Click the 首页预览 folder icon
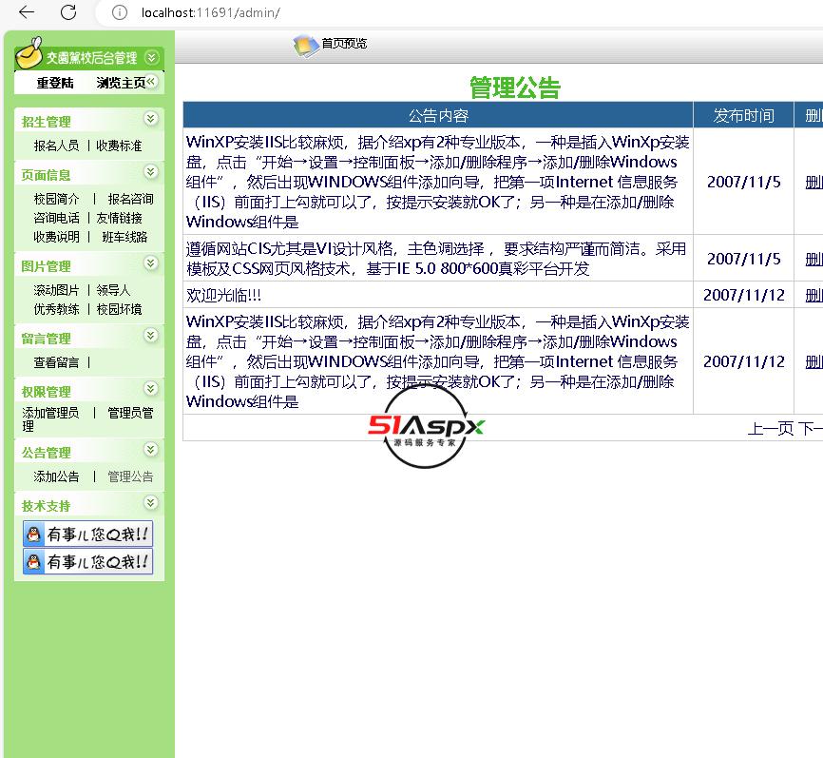 306,45
